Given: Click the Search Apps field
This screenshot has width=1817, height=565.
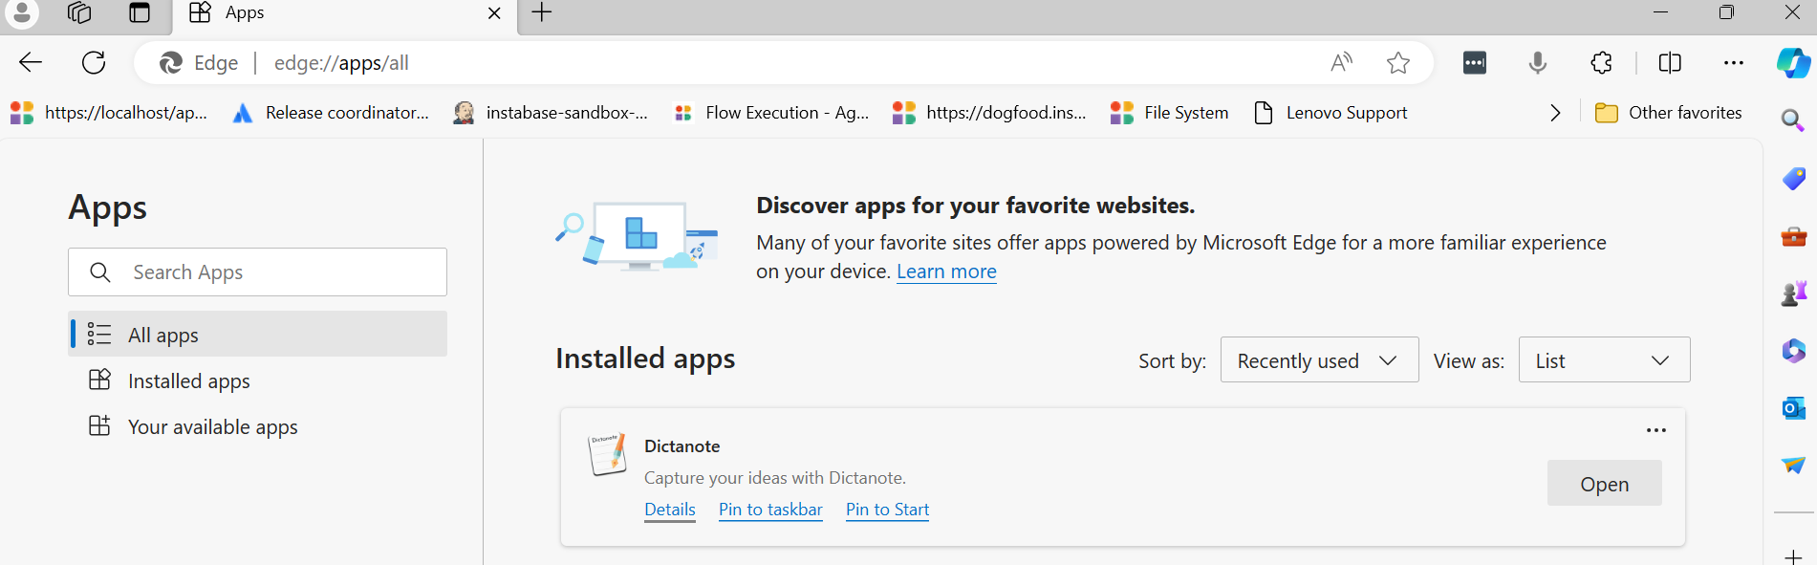Looking at the screenshot, I should (x=257, y=272).
